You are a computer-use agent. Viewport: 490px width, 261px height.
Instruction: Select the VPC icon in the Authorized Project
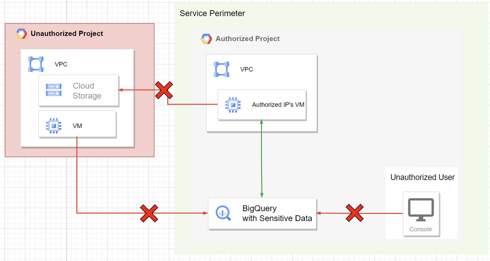click(x=222, y=69)
